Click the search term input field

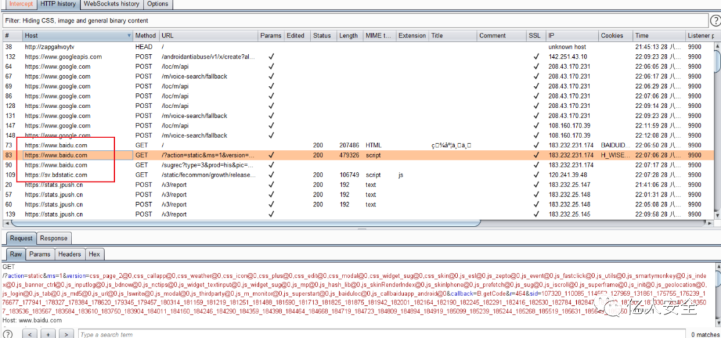[x=382, y=334]
